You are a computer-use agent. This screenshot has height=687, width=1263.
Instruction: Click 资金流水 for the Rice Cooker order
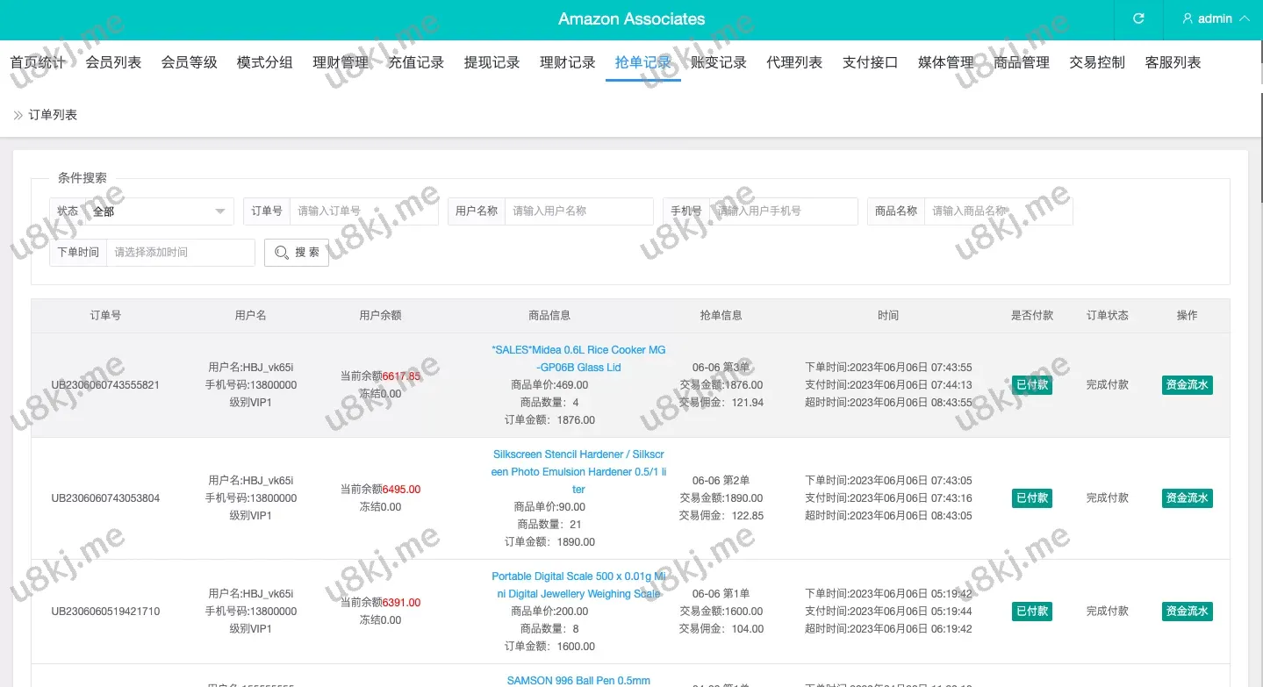pyautogui.click(x=1187, y=385)
